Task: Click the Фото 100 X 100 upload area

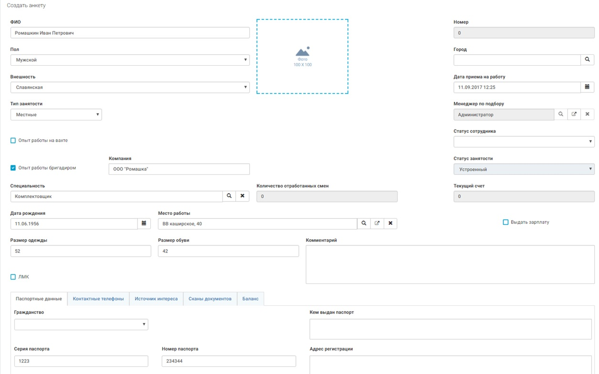Action: click(302, 57)
